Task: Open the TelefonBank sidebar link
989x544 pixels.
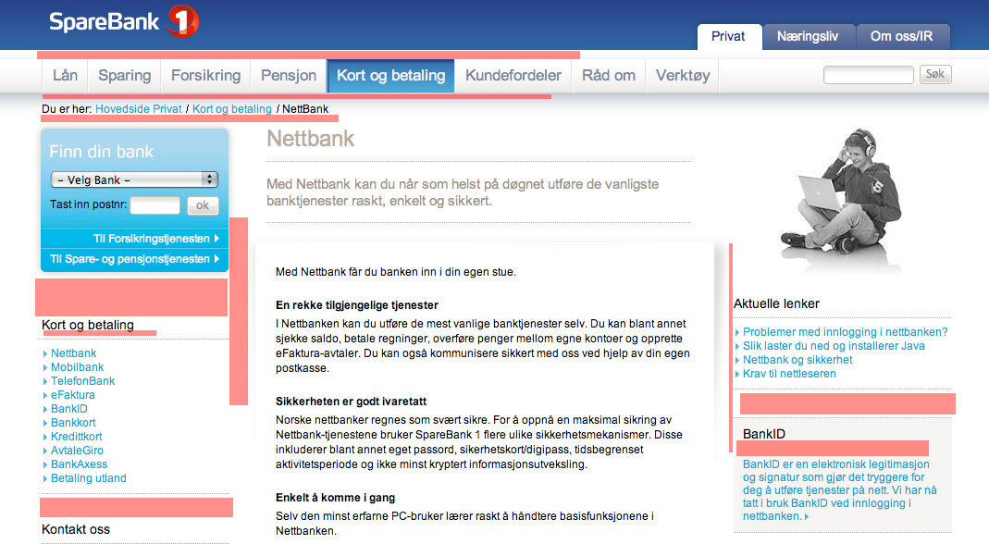Action: (x=82, y=381)
